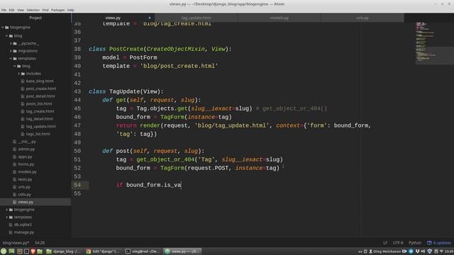This screenshot has height=255, width=454.
Task: Open utils.py in the tree
Action: 24,194
